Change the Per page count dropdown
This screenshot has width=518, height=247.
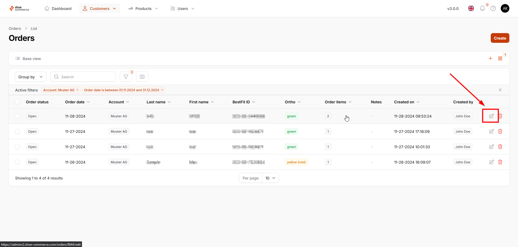point(270,178)
